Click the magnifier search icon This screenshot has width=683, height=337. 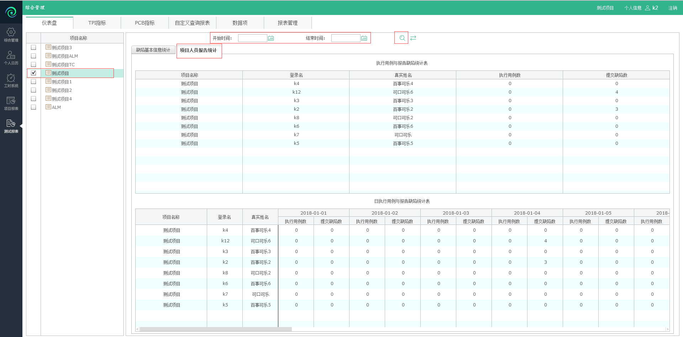pos(402,38)
